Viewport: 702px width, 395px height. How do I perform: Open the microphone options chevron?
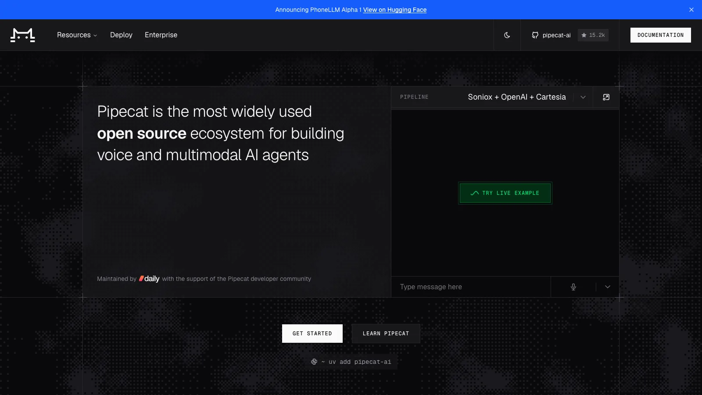click(608, 287)
